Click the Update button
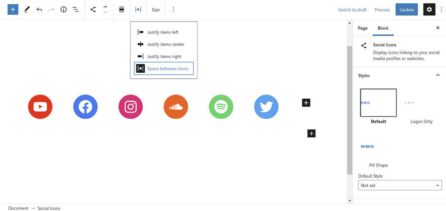The height and width of the screenshot is (211, 446). pyautogui.click(x=407, y=10)
